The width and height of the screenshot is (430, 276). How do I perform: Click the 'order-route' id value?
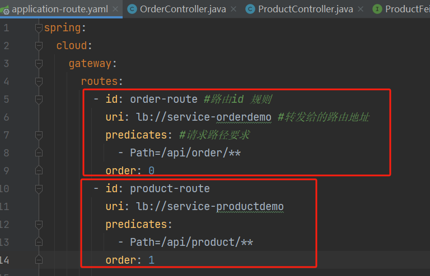163,99
